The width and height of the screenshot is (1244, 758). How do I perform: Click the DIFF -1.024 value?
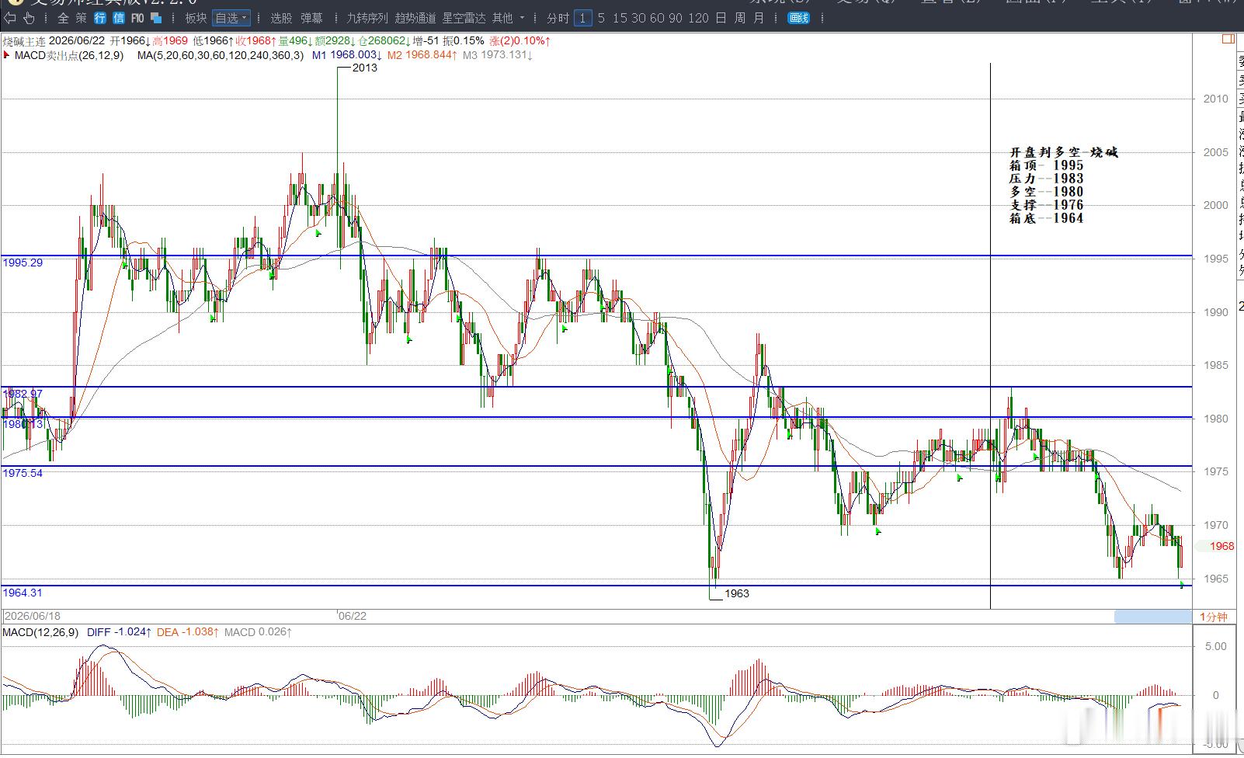119,632
